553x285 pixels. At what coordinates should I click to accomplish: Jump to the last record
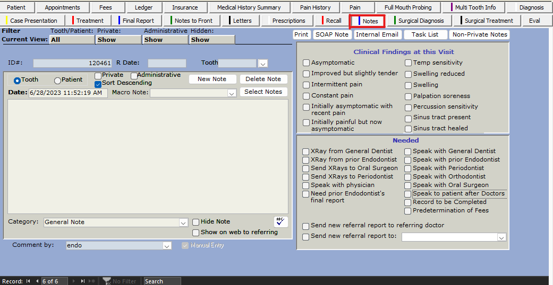(x=83, y=281)
